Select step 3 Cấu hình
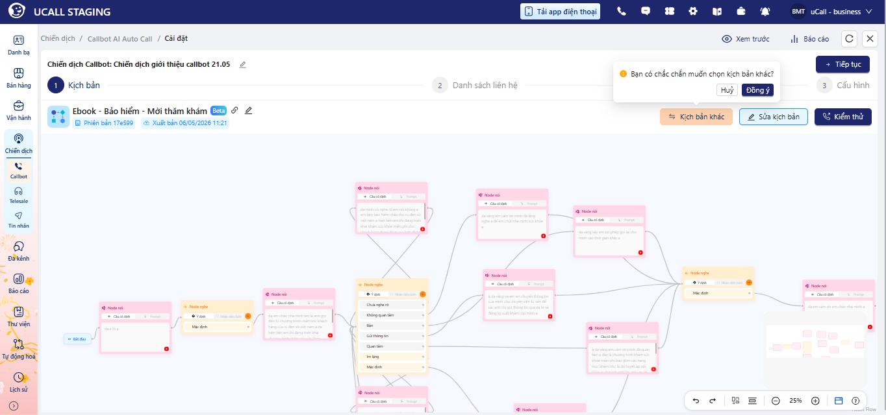Viewport: 886px width, 415px height. [x=842, y=85]
